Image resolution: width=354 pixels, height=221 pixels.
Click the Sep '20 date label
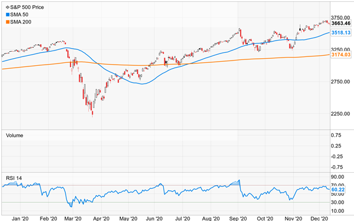(x=238, y=219)
